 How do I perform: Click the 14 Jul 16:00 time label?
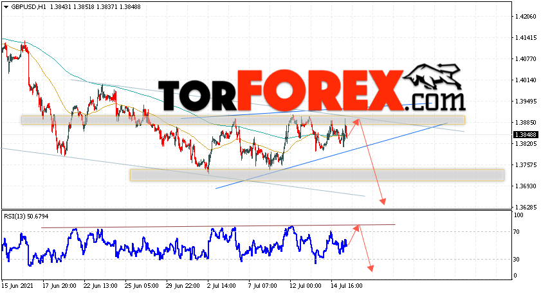tap(347, 286)
